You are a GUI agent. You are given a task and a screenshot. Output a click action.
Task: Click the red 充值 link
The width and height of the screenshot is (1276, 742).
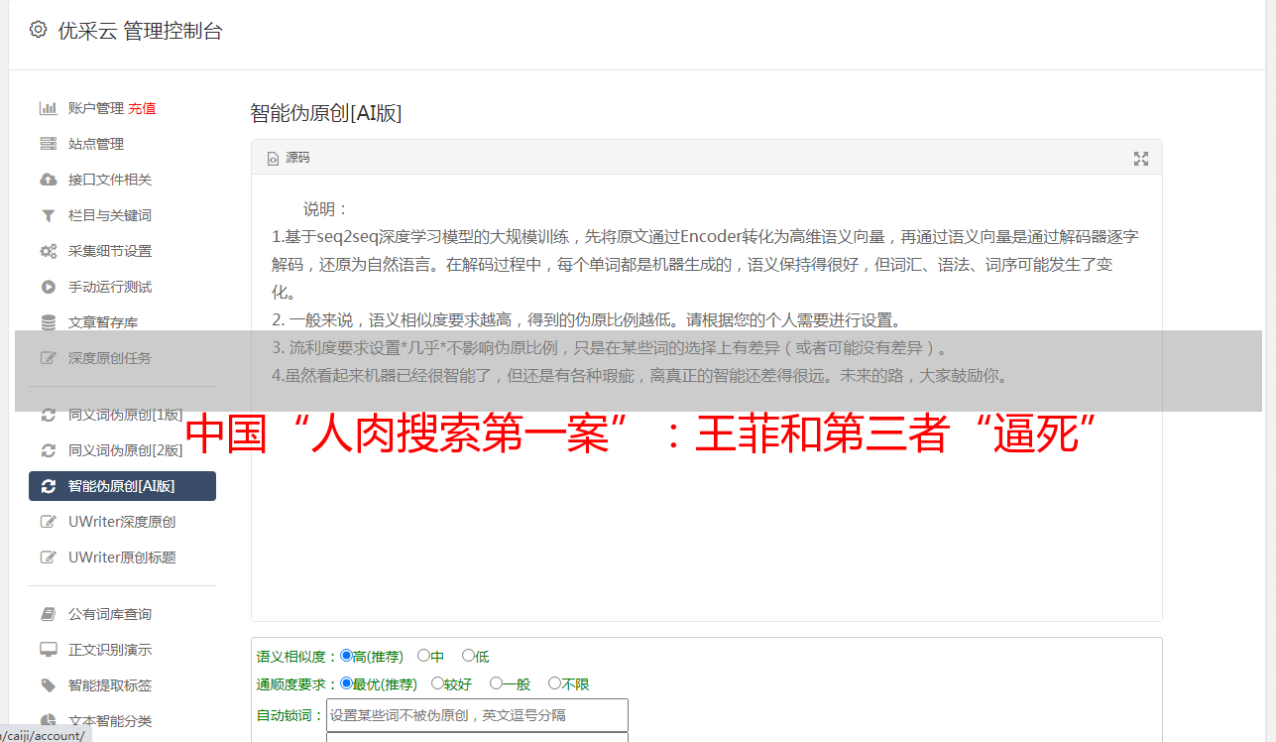(x=142, y=108)
